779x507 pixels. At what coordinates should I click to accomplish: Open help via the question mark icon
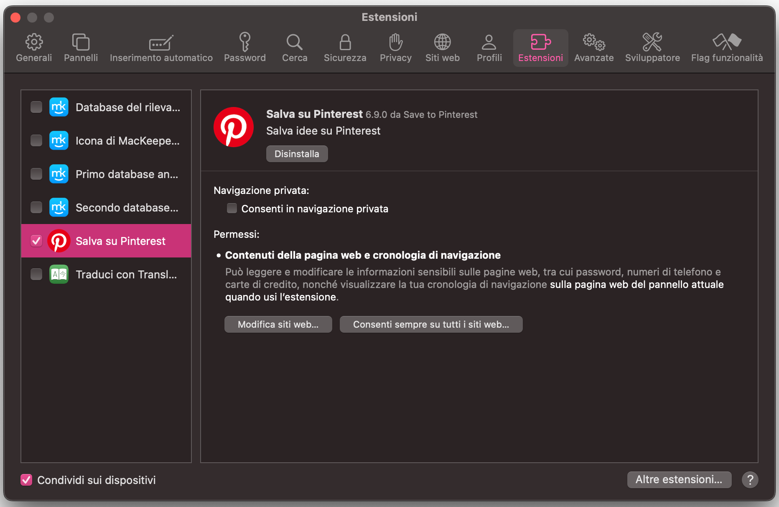click(750, 480)
